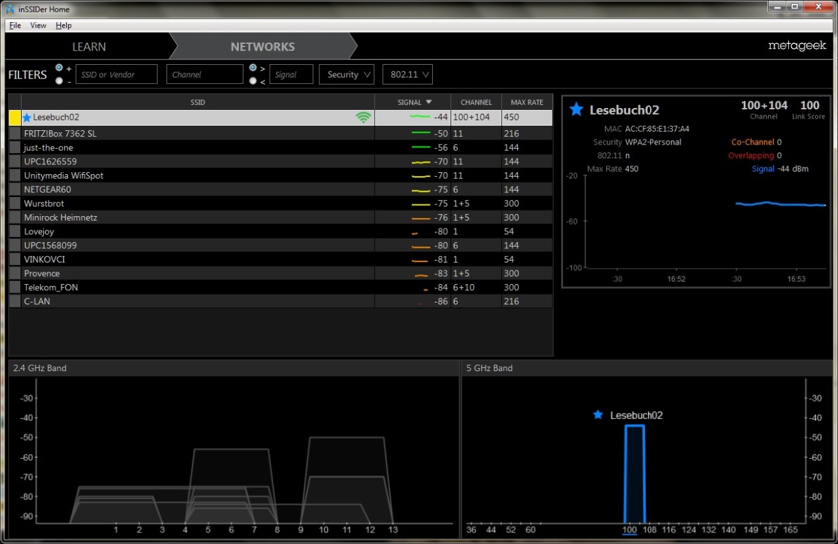Image resolution: width=838 pixels, height=544 pixels.
Task: Click the yellow color swatch of Lesebuch02 row
Action: [14, 118]
